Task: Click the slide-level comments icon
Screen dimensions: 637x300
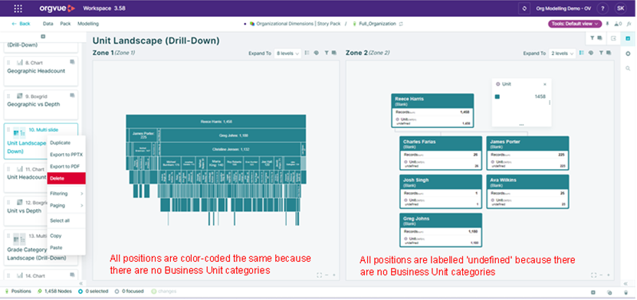Action: click(x=599, y=38)
